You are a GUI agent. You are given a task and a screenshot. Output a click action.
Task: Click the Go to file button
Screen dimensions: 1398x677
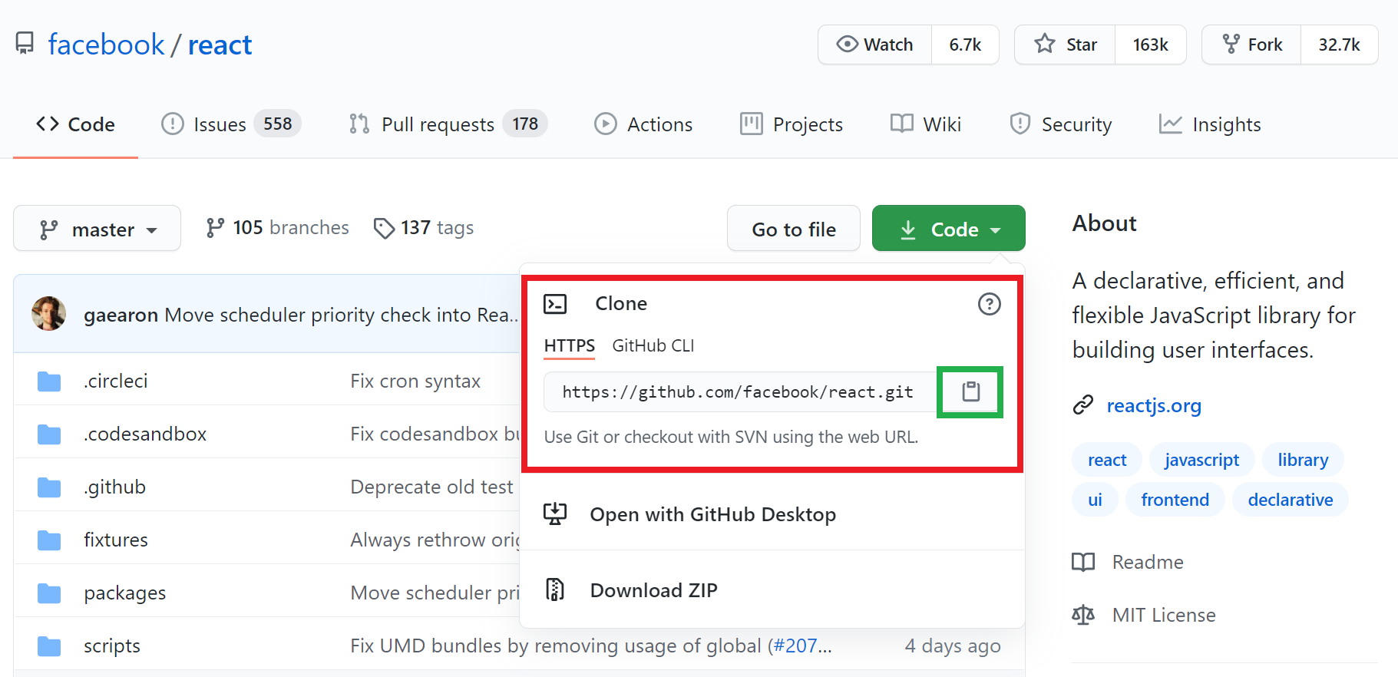[x=794, y=229]
